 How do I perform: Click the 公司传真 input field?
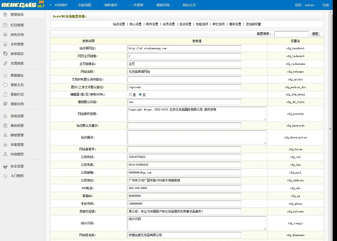pyautogui.click(x=184, y=165)
